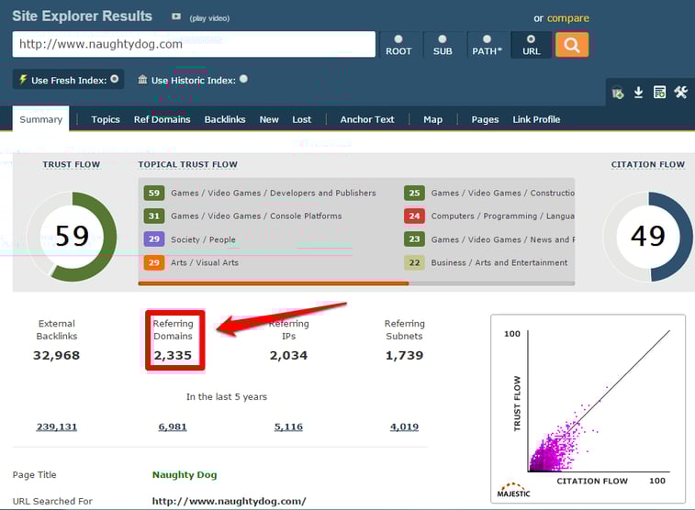
Task: Click the Historic Index building icon
Action: pyautogui.click(x=142, y=79)
